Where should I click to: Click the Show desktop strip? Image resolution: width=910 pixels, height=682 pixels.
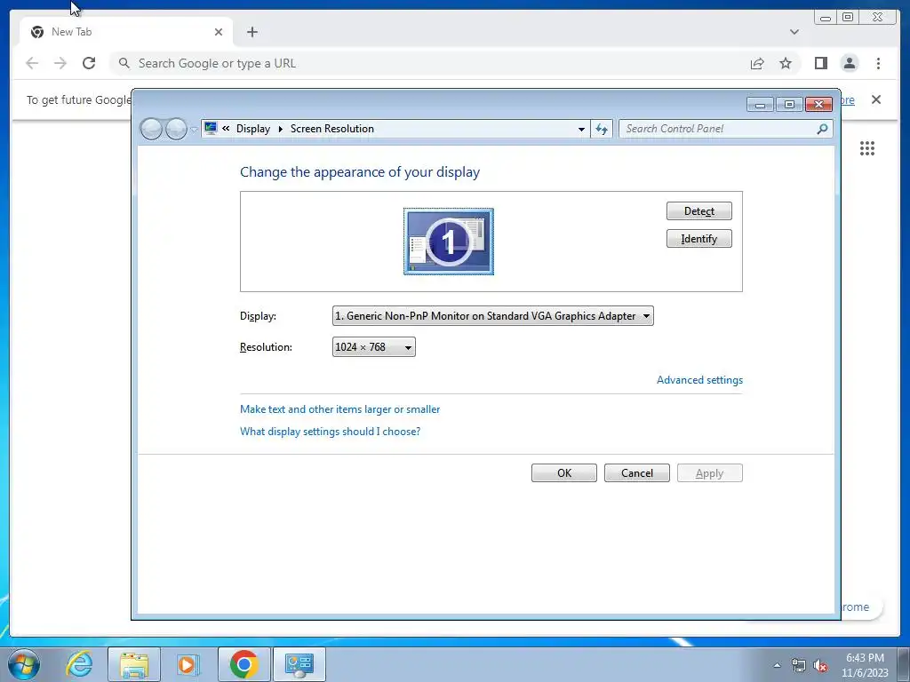(x=904, y=664)
